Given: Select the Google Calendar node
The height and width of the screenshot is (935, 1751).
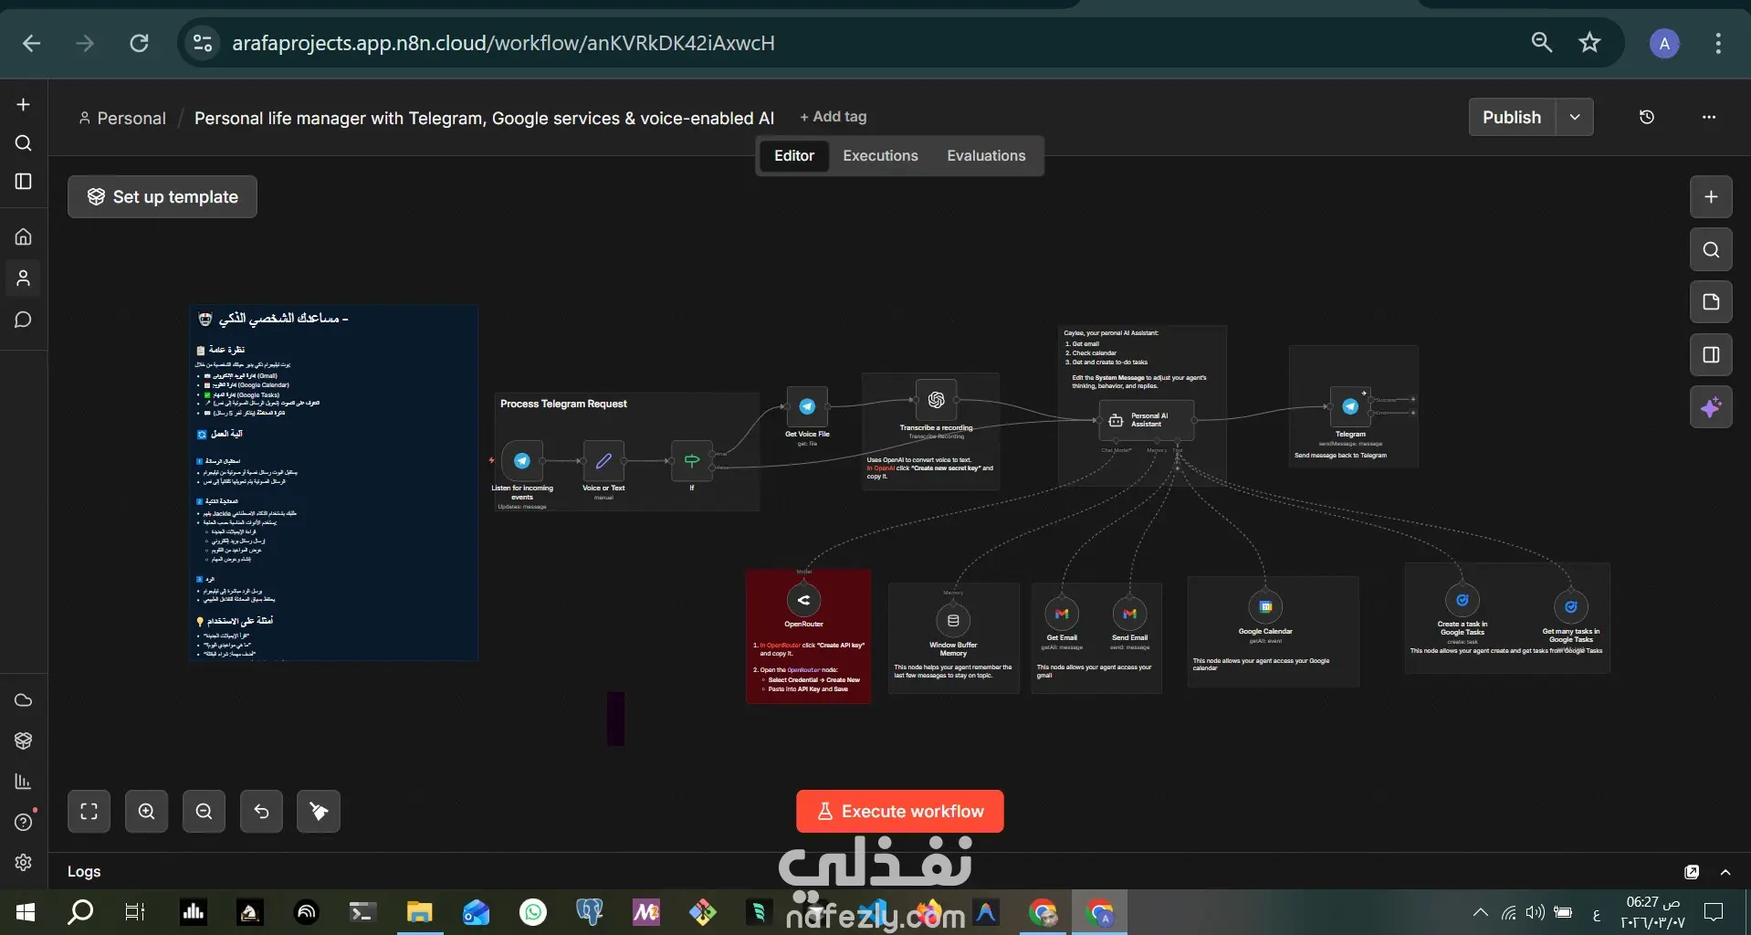Looking at the screenshot, I should click(1265, 606).
